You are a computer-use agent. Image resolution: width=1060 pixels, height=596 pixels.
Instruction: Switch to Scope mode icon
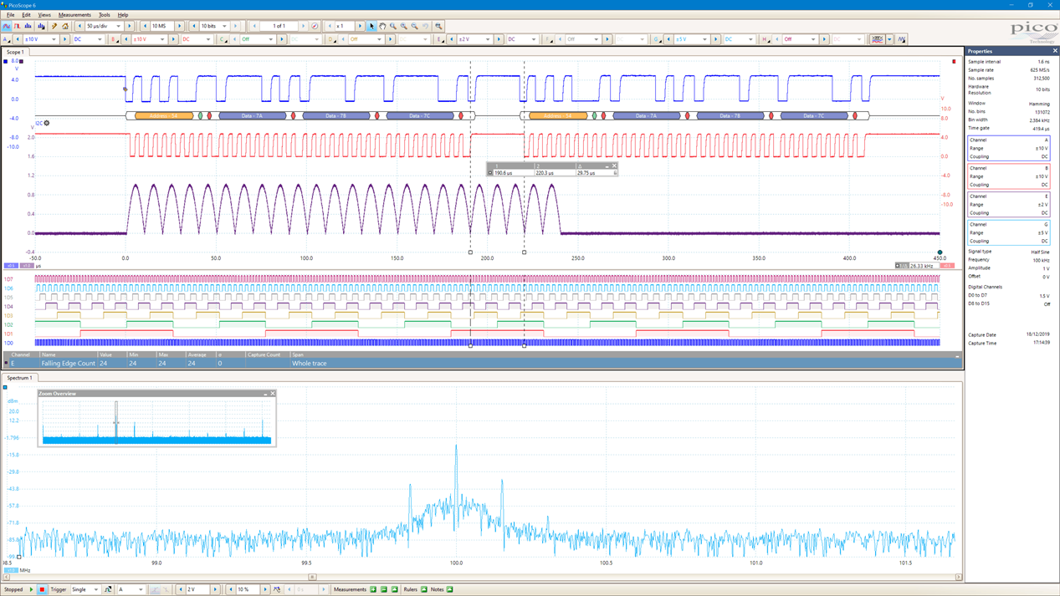pyautogui.click(x=7, y=26)
